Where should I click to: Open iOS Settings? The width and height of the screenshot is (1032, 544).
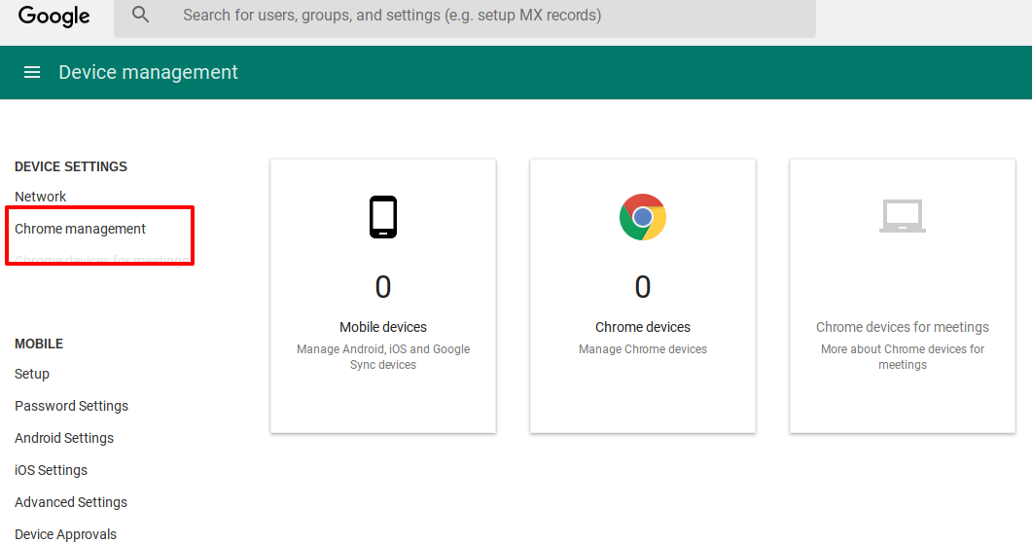click(51, 470)
